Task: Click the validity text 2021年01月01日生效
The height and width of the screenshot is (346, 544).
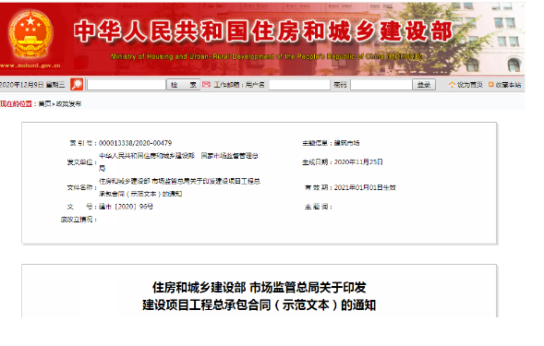Action: point(365,187)
